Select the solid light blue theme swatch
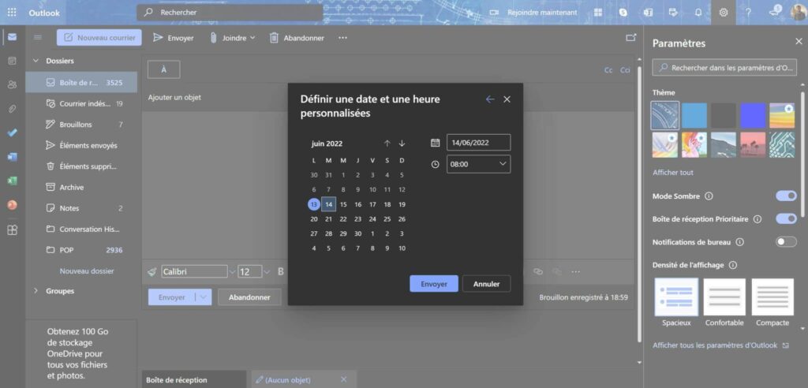Image resolution: width=808 pixels, height=388 pixels. [694, 115]
